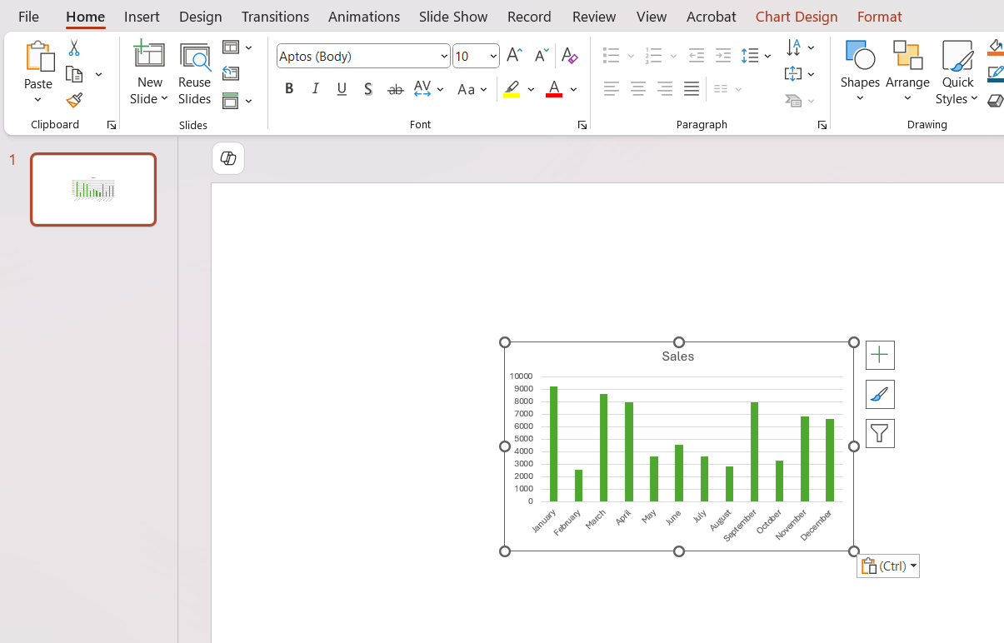Viewport: 1004px width, 643px height.
Task: Open the font color dropdown arrow
Action: (574, 89)
